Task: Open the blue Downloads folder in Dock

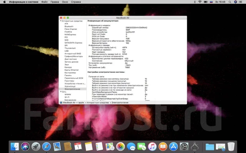Action: pyautogui.click(x=210, y=147)
